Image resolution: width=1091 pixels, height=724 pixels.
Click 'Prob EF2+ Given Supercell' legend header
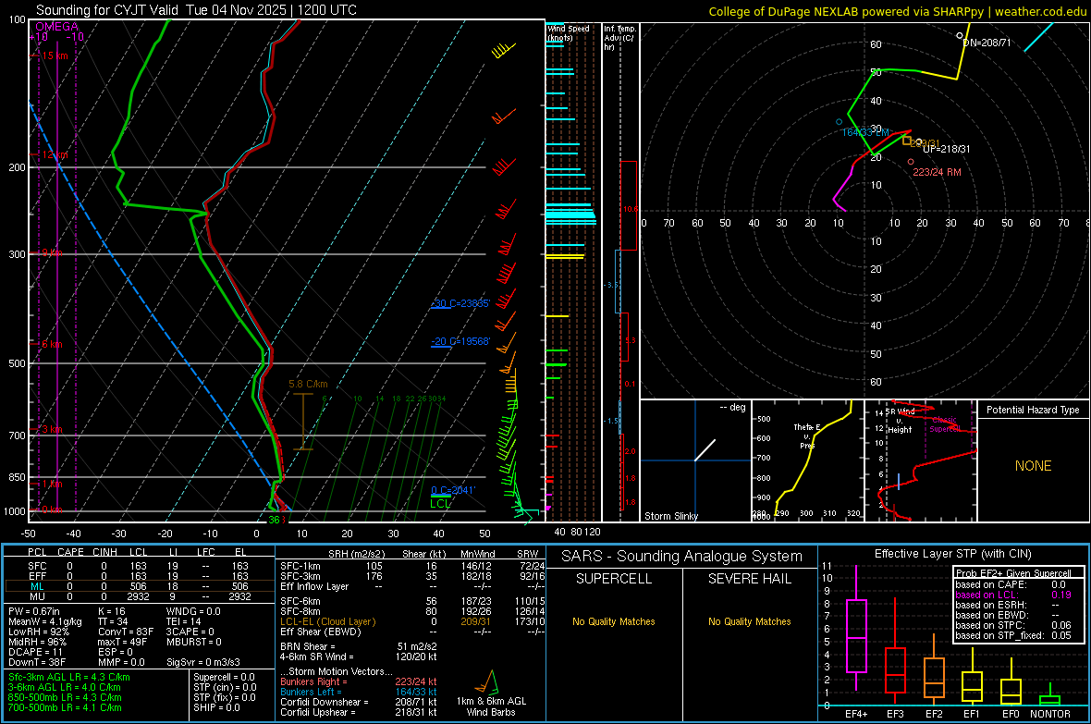(x=1013, y=573)
